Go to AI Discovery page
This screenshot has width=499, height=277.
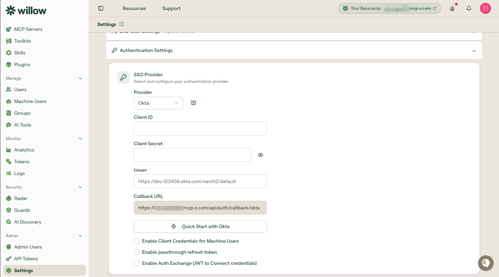44,222
